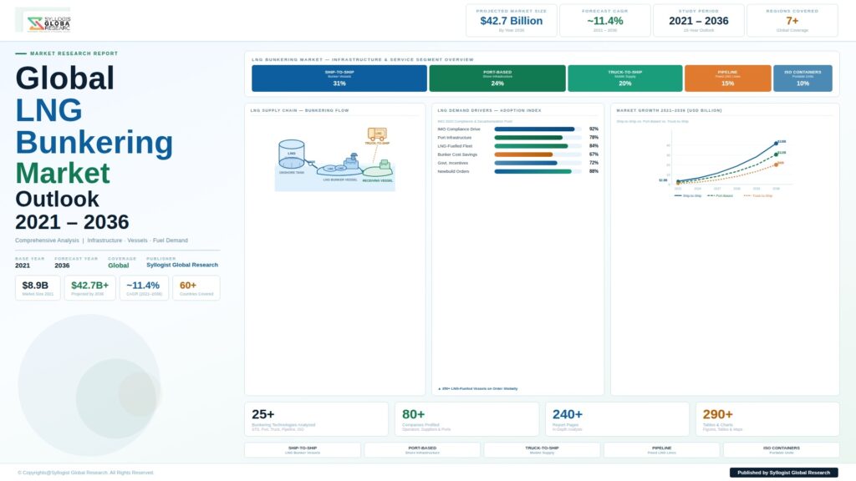The image size is (856, 481).
Task: Click the Port-Based chart legend marker
Action: click(711, 195)
